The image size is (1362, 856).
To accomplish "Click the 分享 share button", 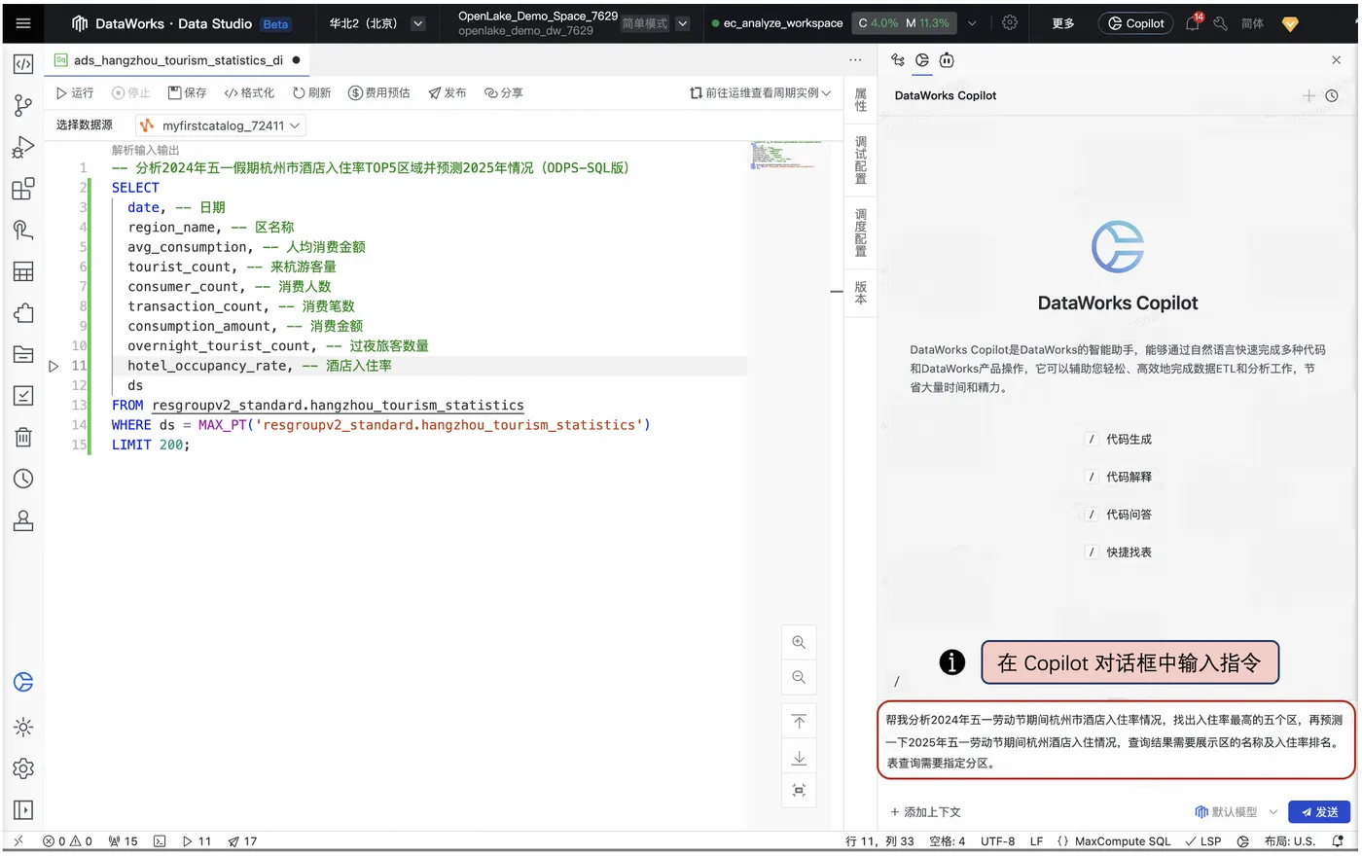I will [504, 93].
